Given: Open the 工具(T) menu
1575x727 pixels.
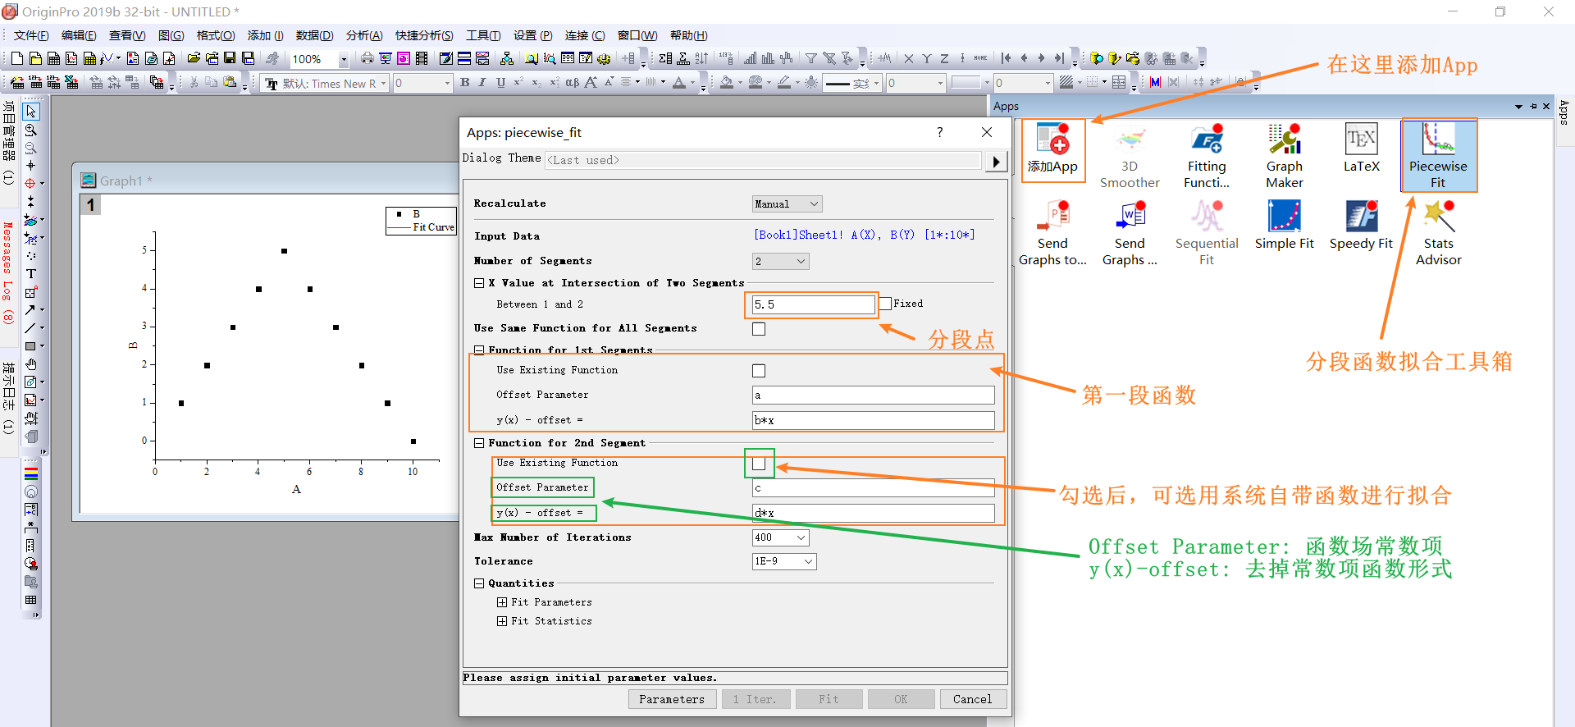Looking at the screenshot, I should [x=483, y=35].
